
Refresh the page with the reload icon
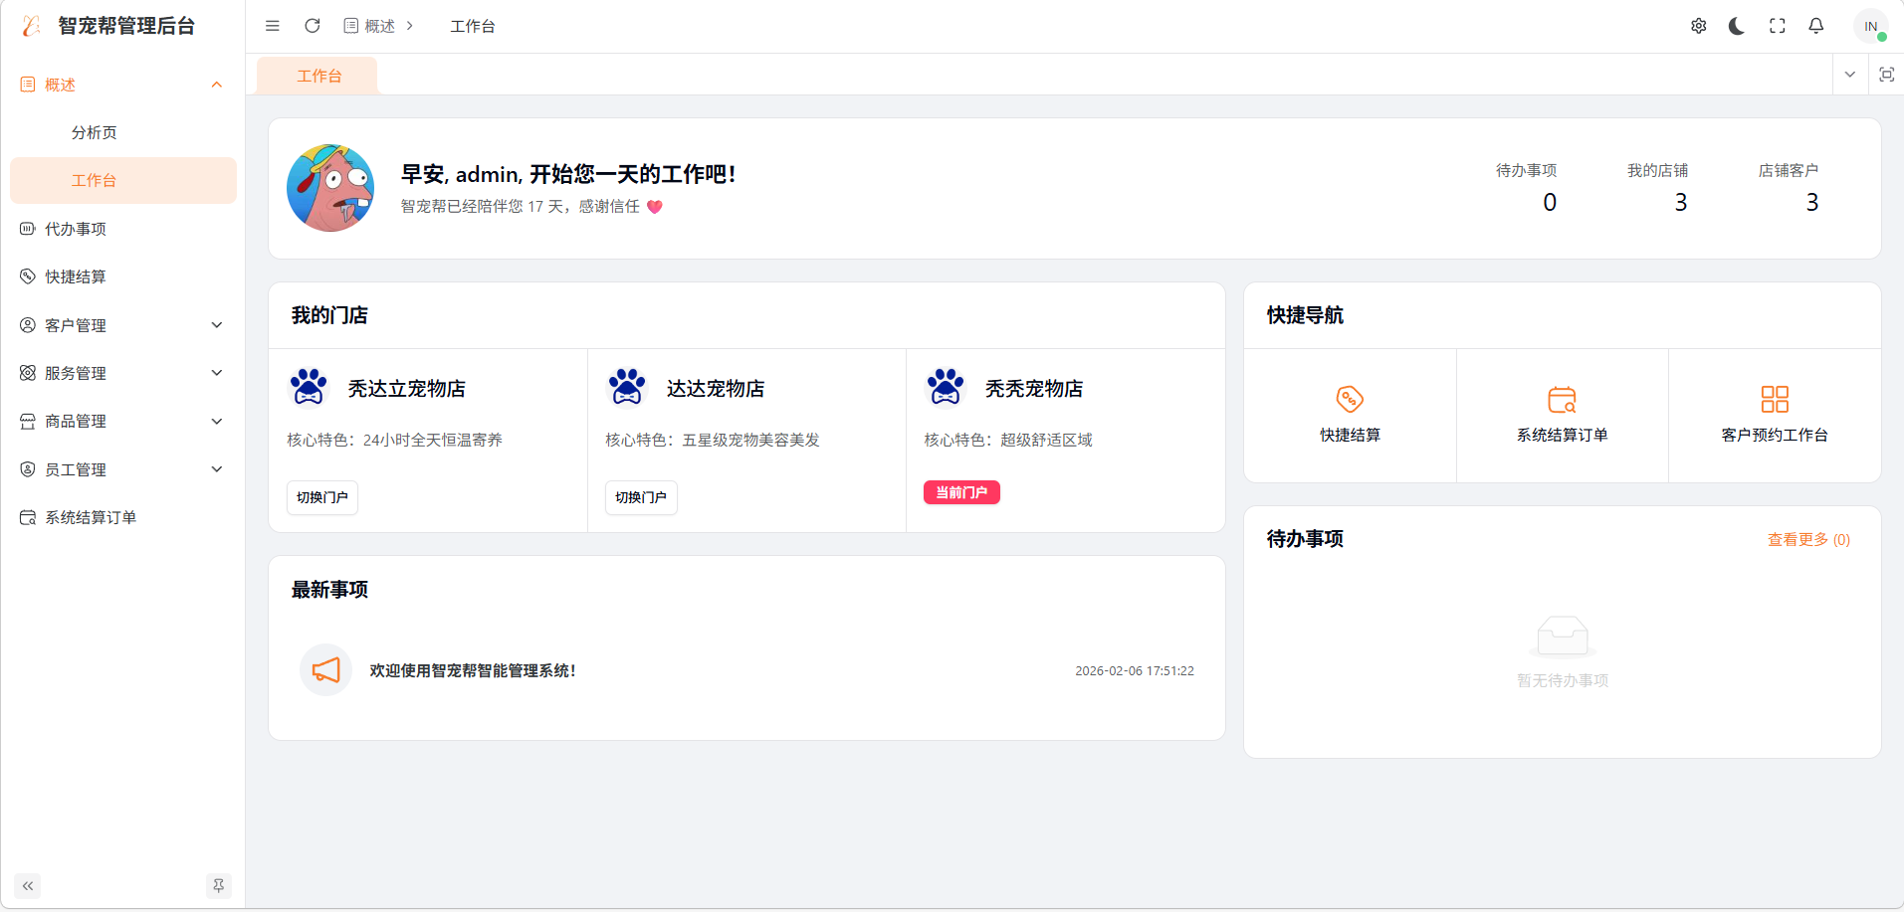pos(312,26)
